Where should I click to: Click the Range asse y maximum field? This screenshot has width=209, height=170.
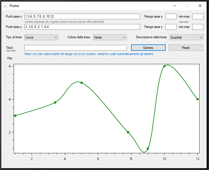click(198, 27)
